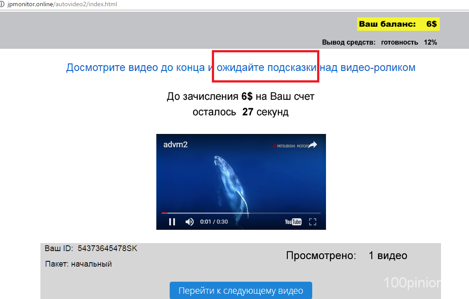
Task: Click the 'Вывод средств: готовность 12%' text
Action: click(x=379, y=43)
